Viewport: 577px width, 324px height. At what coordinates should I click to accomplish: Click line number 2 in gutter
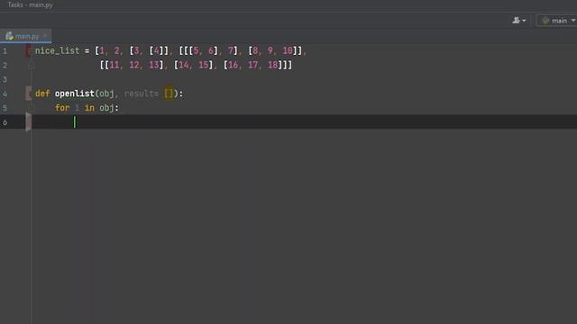coord(5,66)
